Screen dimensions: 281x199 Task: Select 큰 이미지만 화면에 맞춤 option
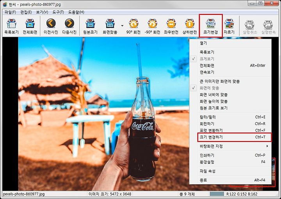click(230, 81)
